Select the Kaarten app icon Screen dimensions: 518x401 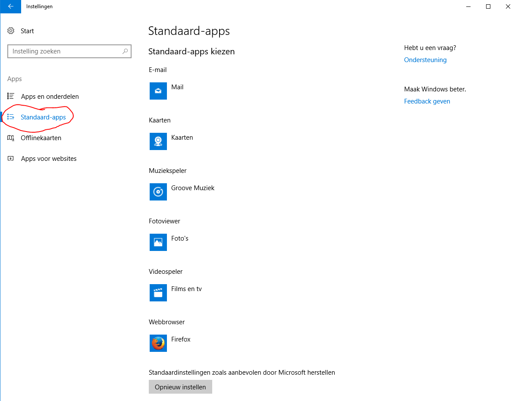coord(158,141)
